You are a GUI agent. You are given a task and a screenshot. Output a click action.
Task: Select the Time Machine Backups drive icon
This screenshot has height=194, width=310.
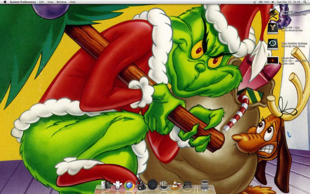(x=273, y=44)
